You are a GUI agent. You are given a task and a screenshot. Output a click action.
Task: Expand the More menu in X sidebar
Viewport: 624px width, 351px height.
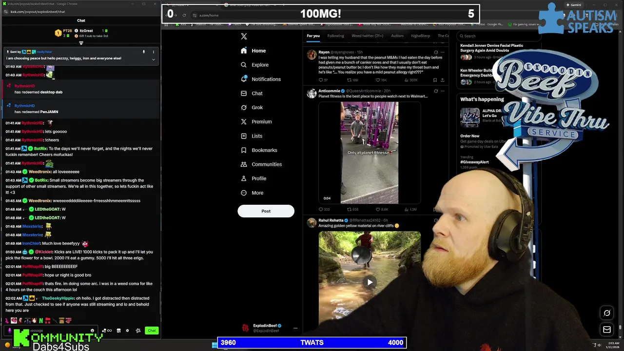pyautogui.click(x=252, y=193)
